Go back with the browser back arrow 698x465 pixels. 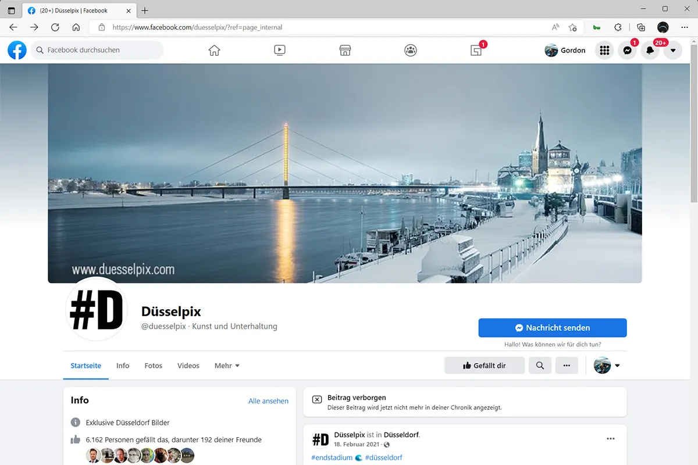coord(13,27)
